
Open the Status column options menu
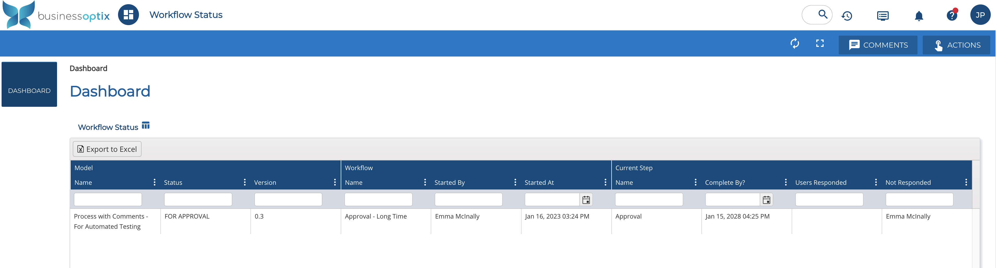(244, 182)
